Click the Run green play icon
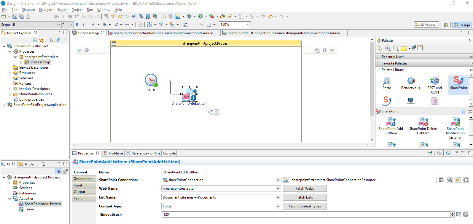Screen dimensions: 473x224 (200, 16)
